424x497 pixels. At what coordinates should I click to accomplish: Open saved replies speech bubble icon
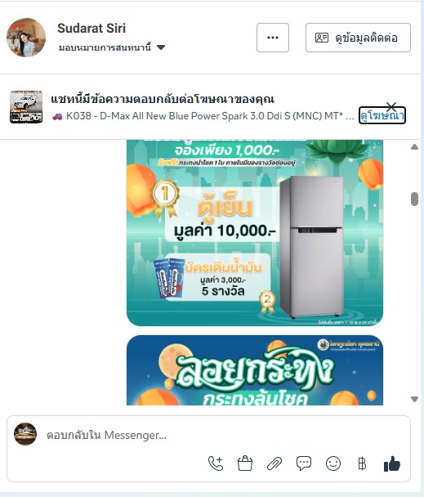click(x=304, y=463)
